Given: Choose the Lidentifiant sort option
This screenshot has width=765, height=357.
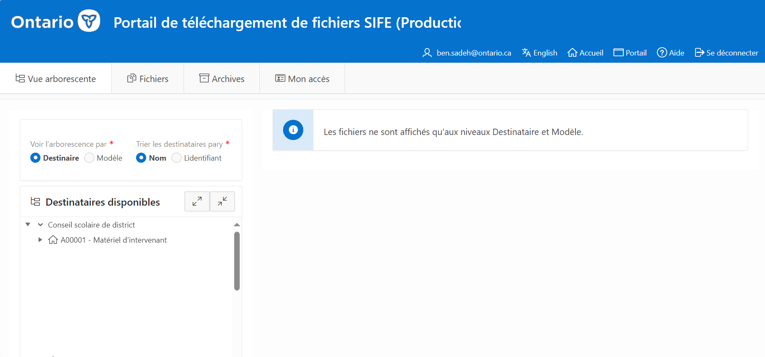Looking at the screenshot, I should click(x=177, y=158).
